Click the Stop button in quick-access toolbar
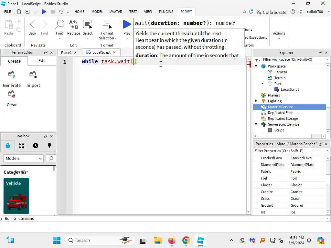Viewport: 331px width, 248px height. click(53, 12)
